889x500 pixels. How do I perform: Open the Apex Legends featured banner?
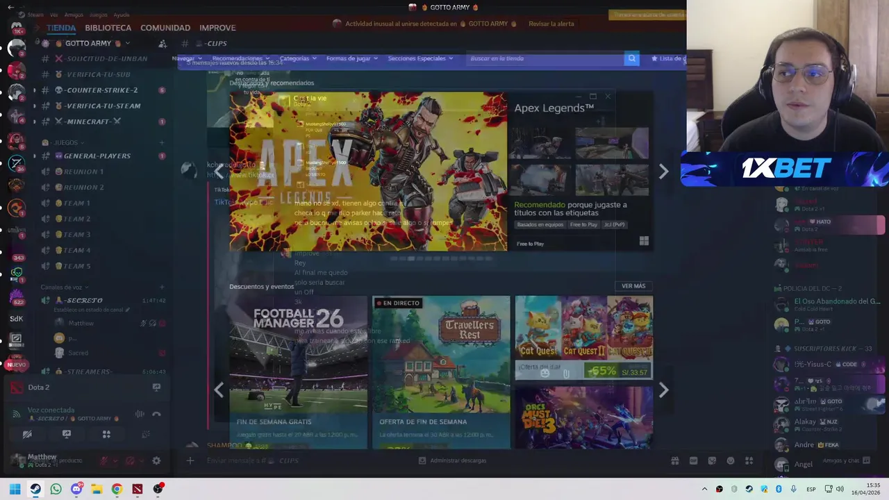[368, 172]
